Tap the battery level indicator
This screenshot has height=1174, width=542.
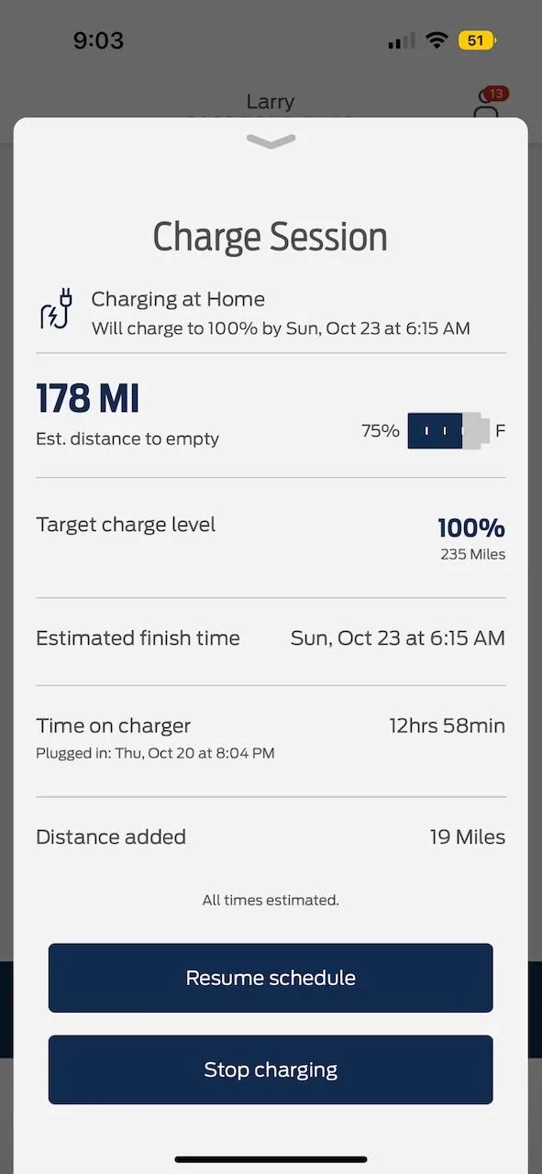[x=448, y=430]
